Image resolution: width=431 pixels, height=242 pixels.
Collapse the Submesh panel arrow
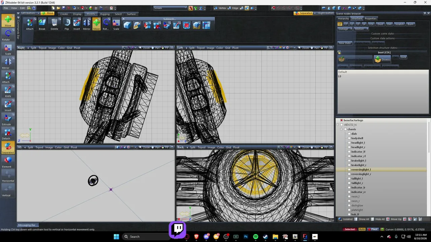124,19
